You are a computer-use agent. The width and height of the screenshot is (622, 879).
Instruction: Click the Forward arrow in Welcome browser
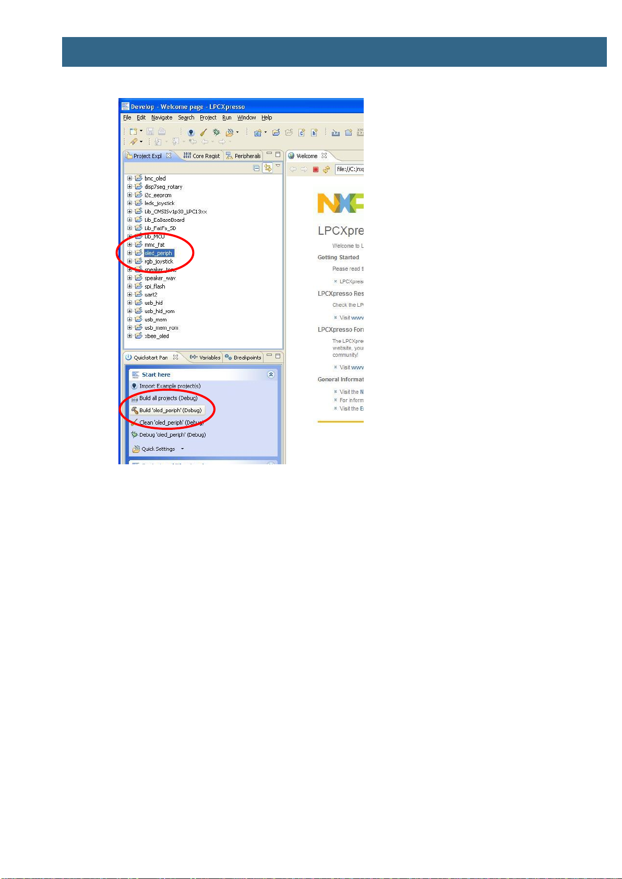(x=304, y=169)
